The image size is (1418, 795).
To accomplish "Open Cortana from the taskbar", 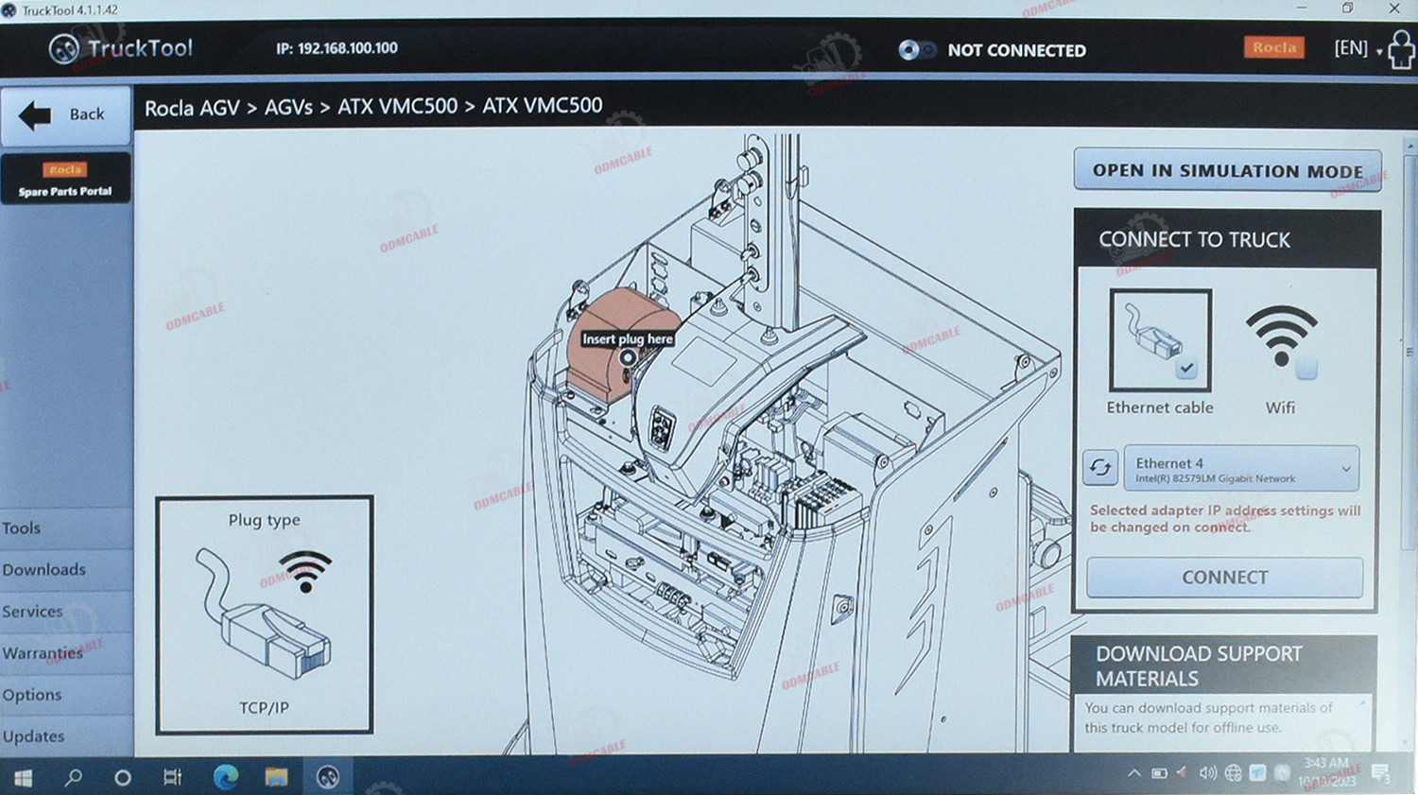I will 122,777.
